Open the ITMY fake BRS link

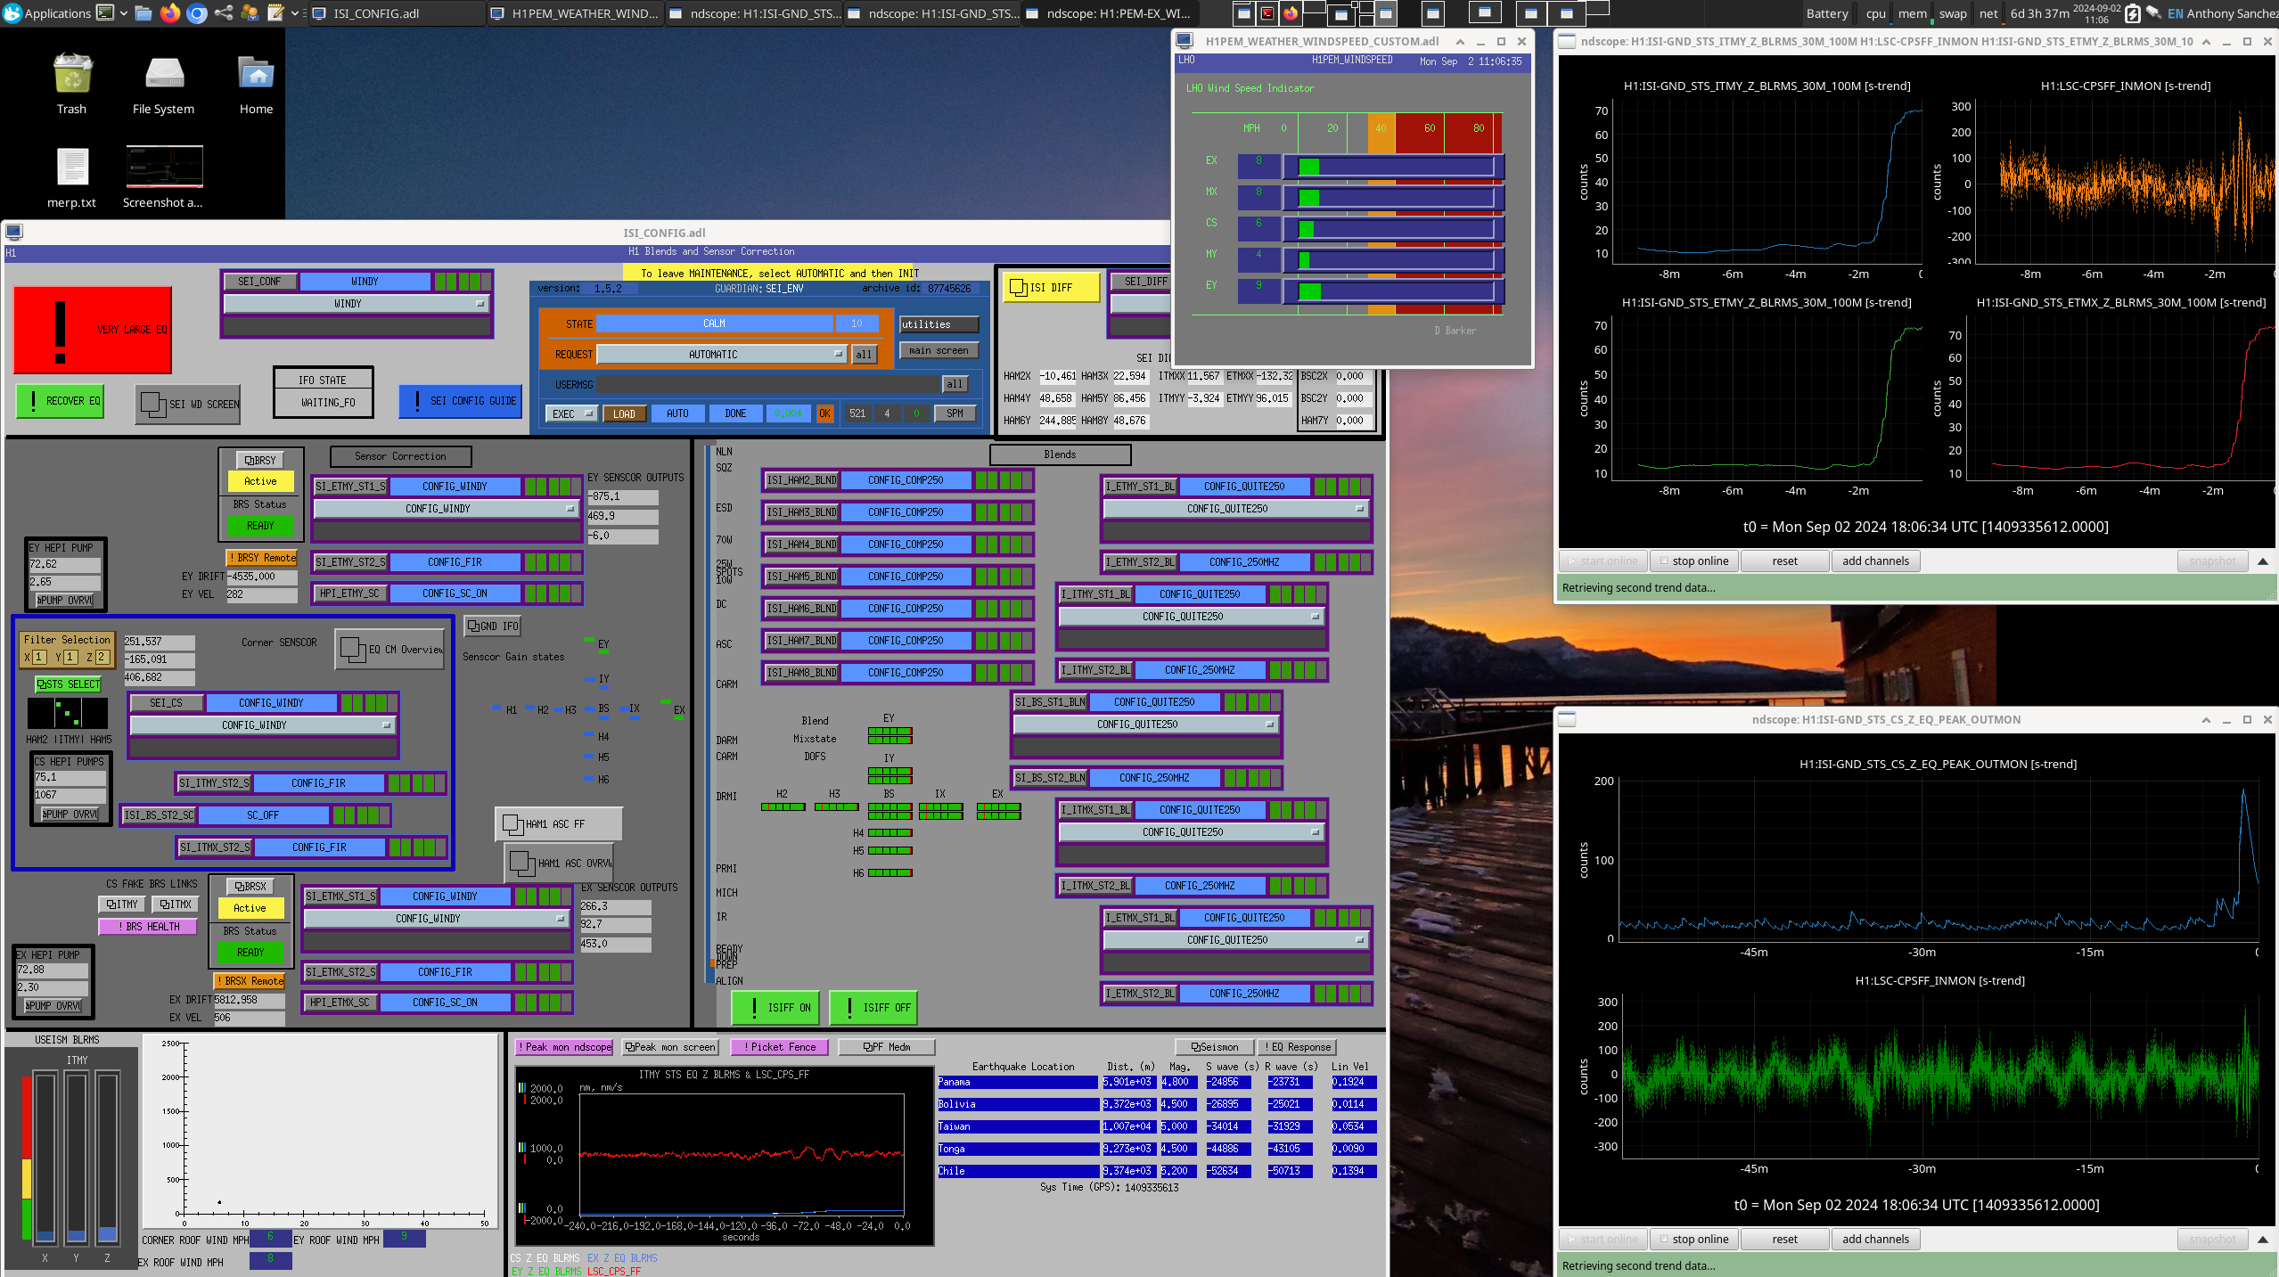[122, 905]
